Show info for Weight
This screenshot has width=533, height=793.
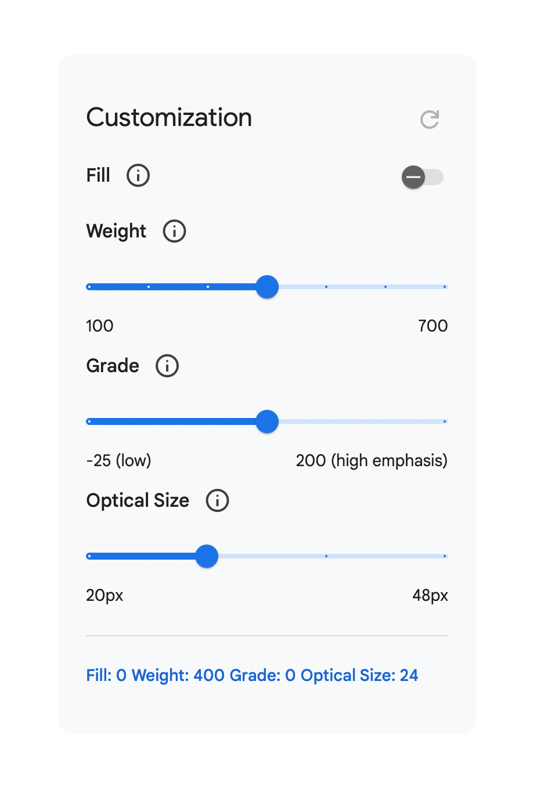pos(174,231)
